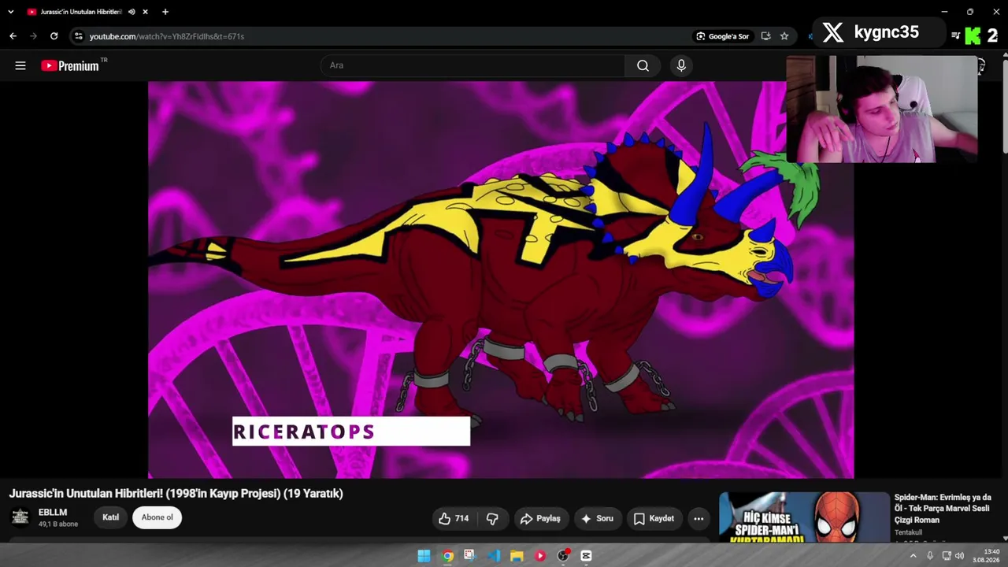This screenshot has height=567, width=1008.
Task: Show hidden system tray icons
Action: coord(913,556)
